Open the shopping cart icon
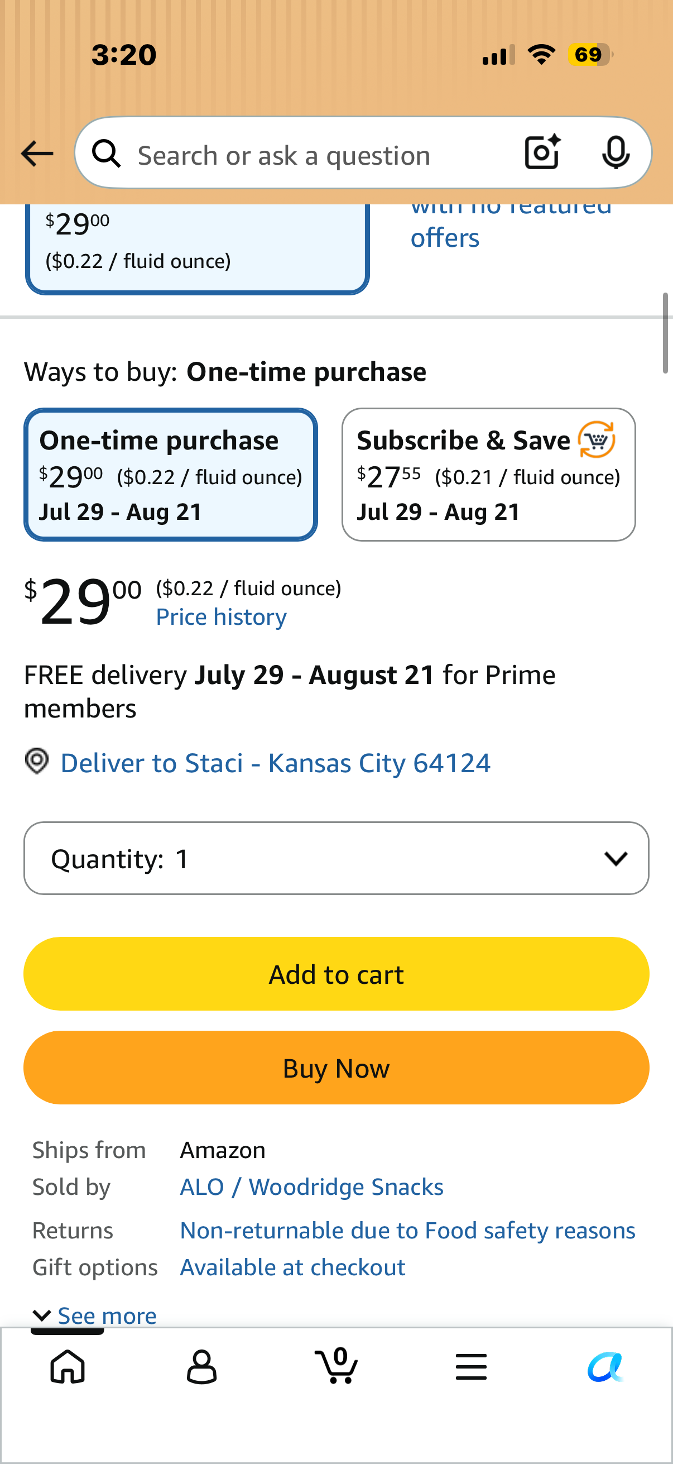 [x=336, y=1365]
